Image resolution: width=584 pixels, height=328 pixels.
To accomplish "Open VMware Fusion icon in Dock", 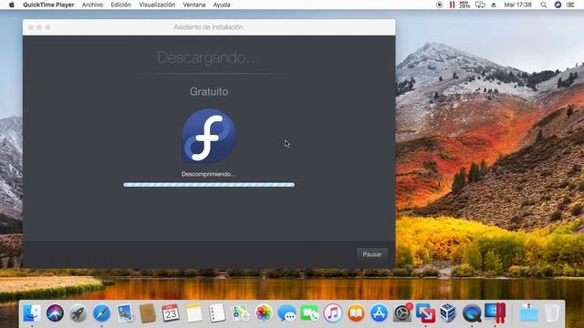I will pyautogui.click(x=425, y=313).
